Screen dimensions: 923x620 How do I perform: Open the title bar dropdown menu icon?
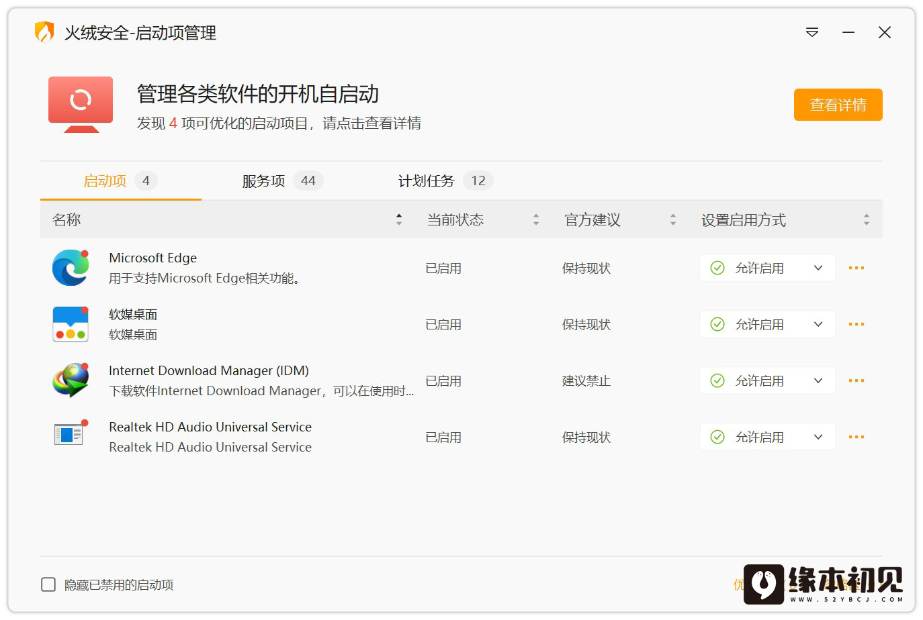(812, 32)
